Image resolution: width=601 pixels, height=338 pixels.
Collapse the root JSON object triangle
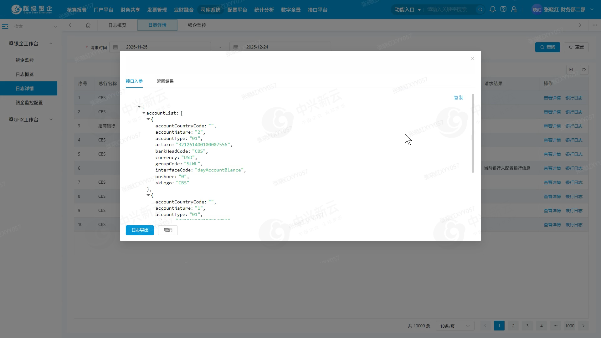[139, 107]
